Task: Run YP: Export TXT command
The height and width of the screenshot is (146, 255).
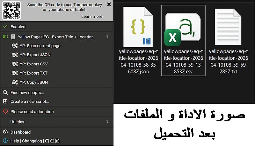Action: pyautogui.click(x=33, y=73)
